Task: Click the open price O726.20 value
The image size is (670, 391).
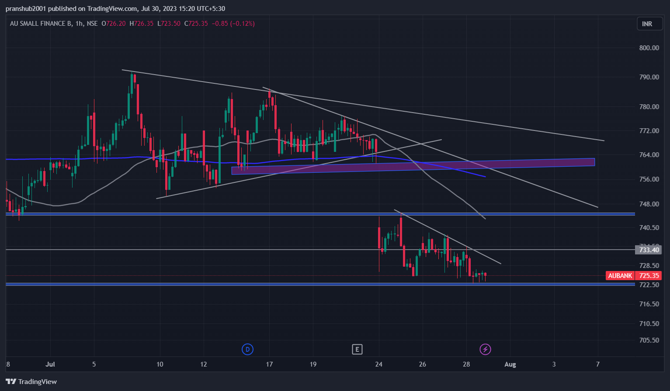Action: click(x=114, y=24)
